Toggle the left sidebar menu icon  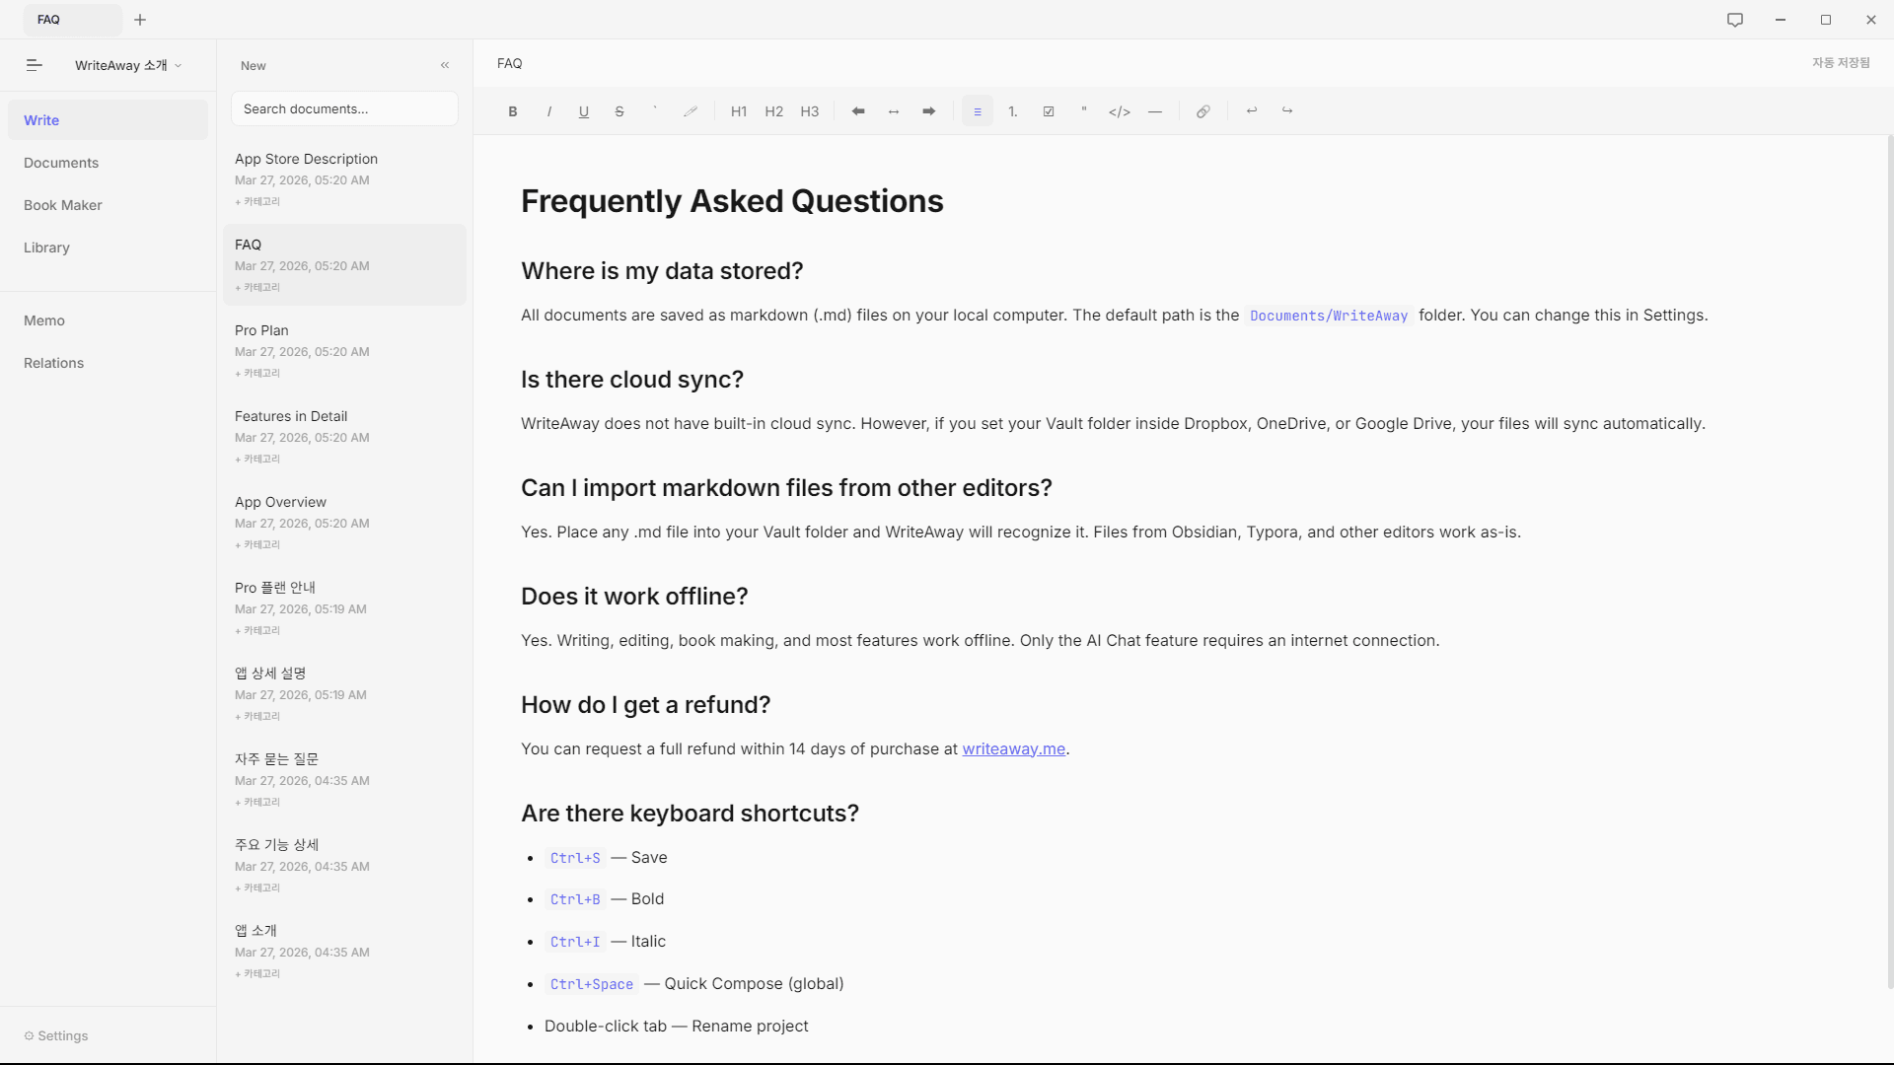pos(35,65)
